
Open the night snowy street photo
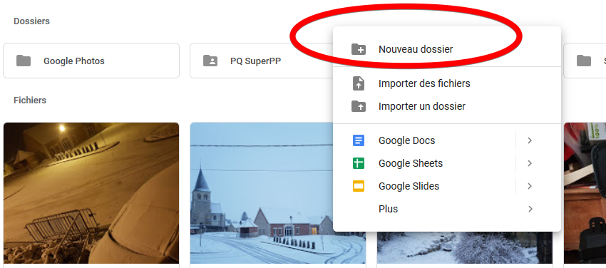[x=91, y=193]
